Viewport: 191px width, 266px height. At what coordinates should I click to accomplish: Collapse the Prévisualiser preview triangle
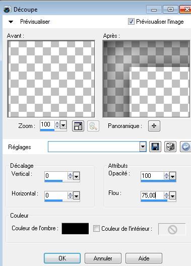[x=11, y=22]
